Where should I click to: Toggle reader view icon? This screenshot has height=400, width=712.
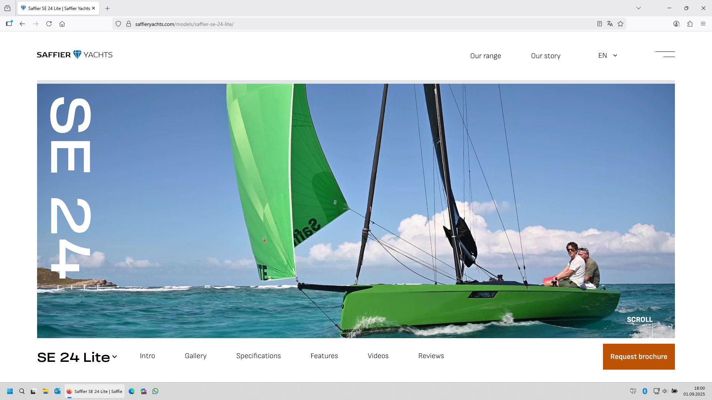point(599,24)
